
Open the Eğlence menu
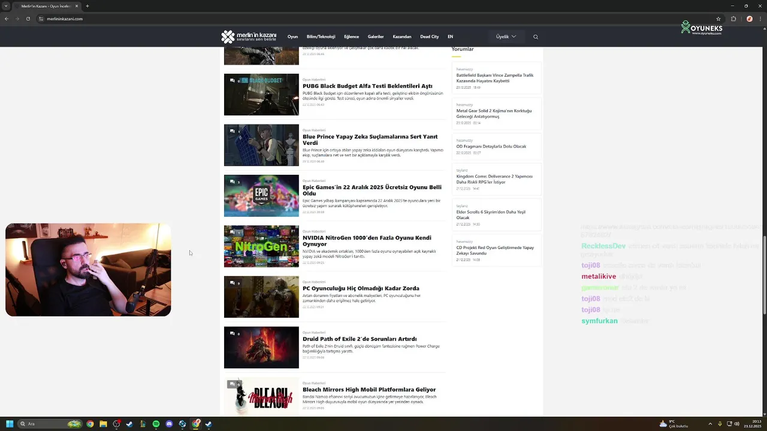pyautogui.click(x=351, y=37)
